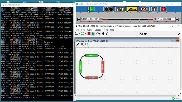
Task: Click the red stop button in Traintastic
Action: [89, 34]
